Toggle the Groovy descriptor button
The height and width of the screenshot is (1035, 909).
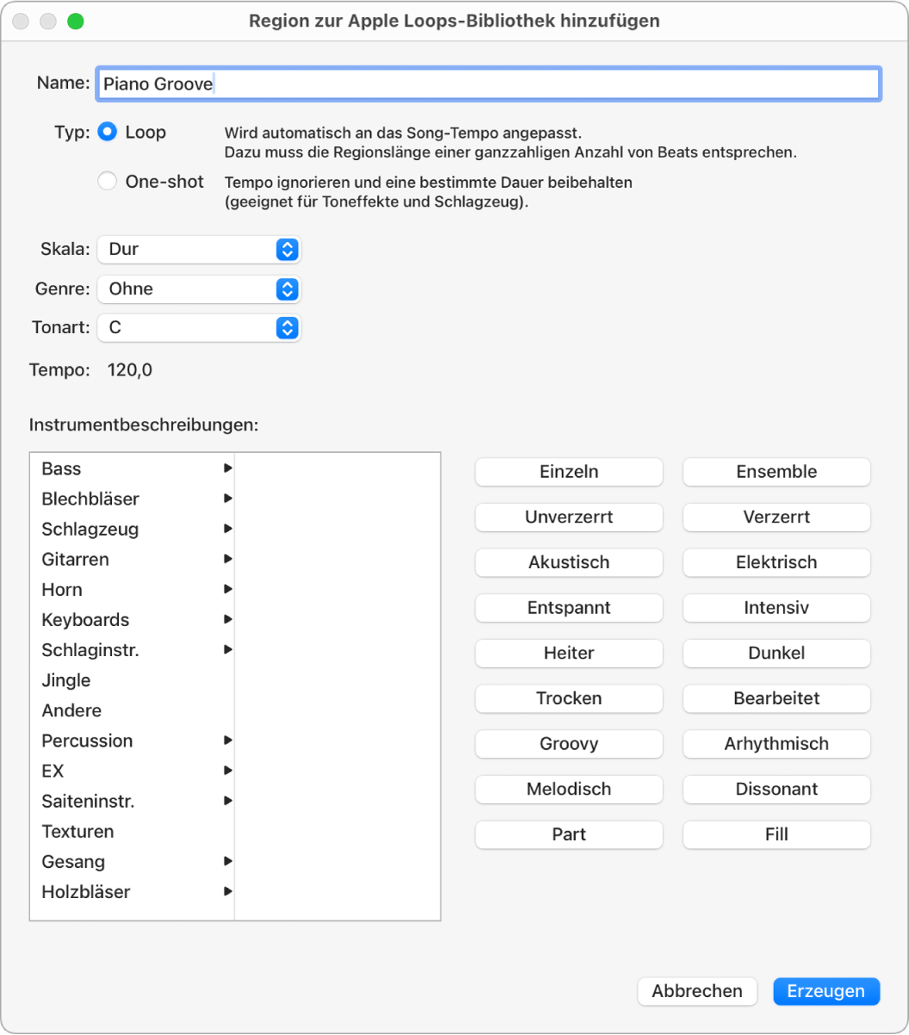point(569,744)
